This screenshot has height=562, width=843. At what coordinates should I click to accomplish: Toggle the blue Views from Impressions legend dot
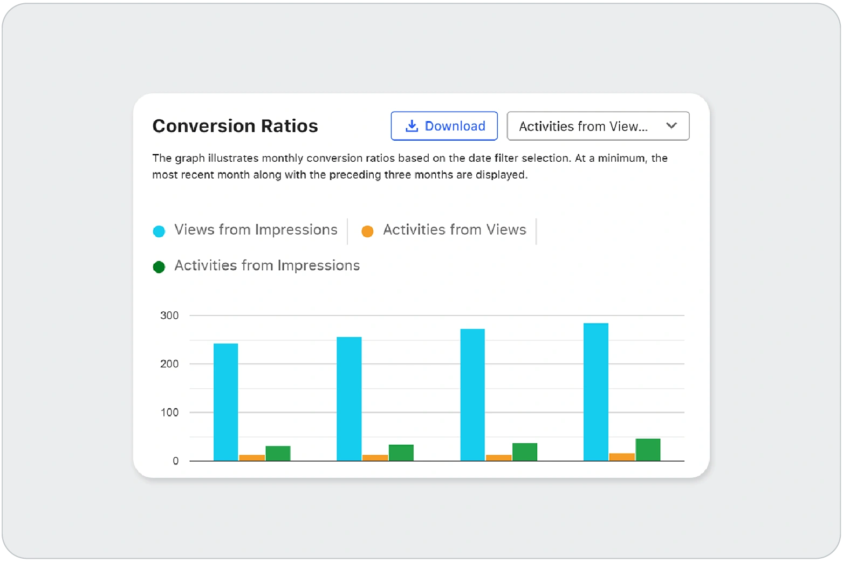coord(159,231)
